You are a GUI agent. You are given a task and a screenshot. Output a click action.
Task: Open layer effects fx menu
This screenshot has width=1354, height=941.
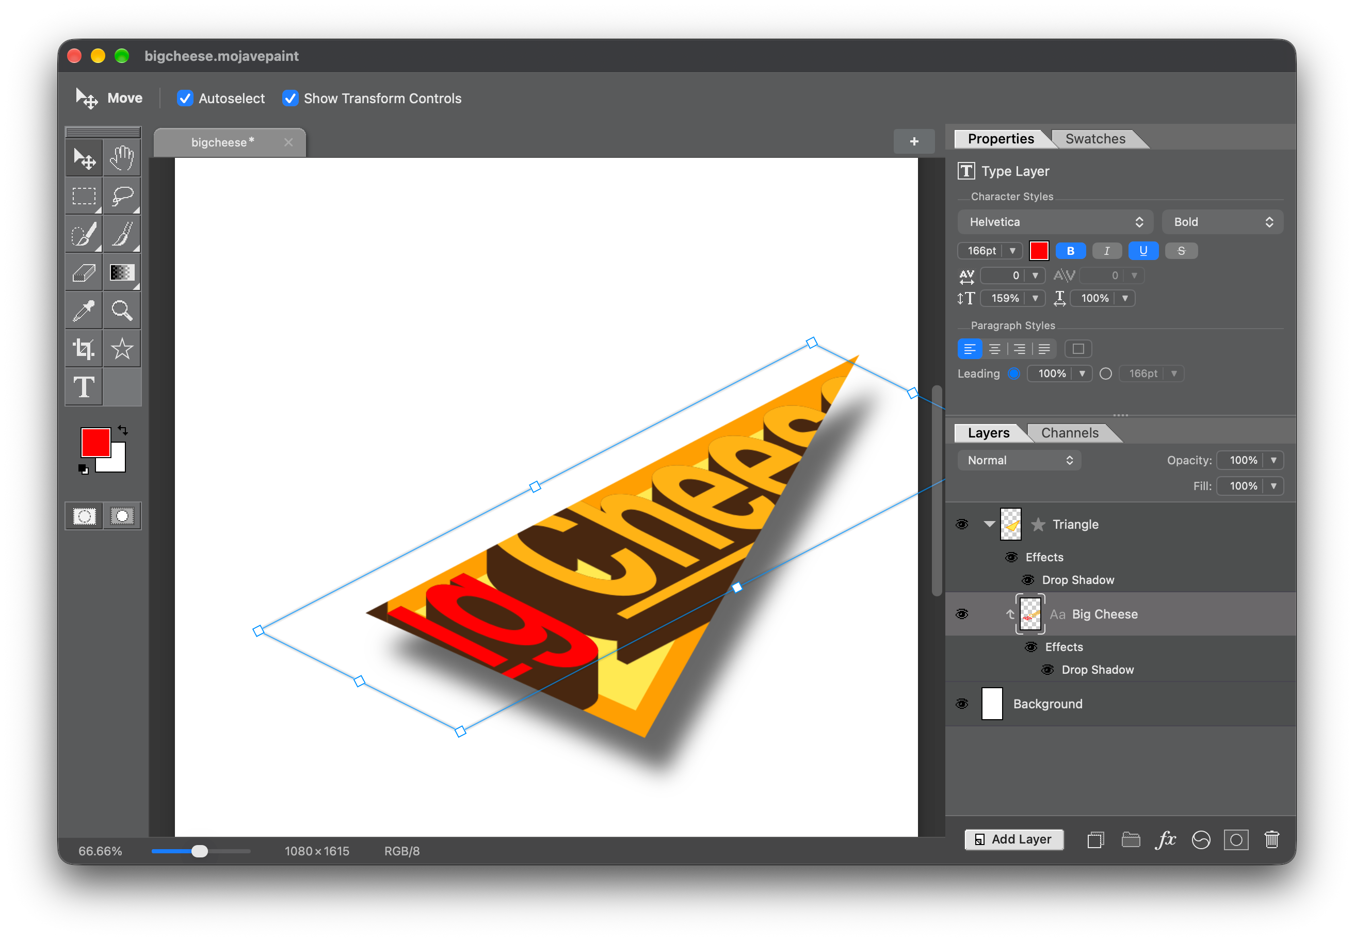pyautogui.click(x=1165, y=839)
